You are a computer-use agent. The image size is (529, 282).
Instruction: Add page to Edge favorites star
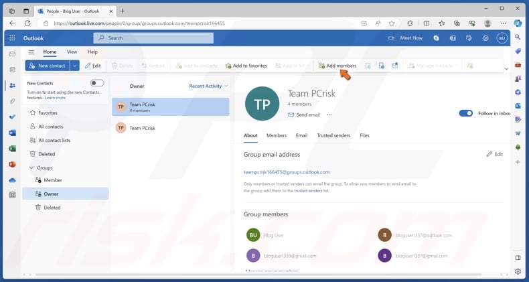pos(392,23)
